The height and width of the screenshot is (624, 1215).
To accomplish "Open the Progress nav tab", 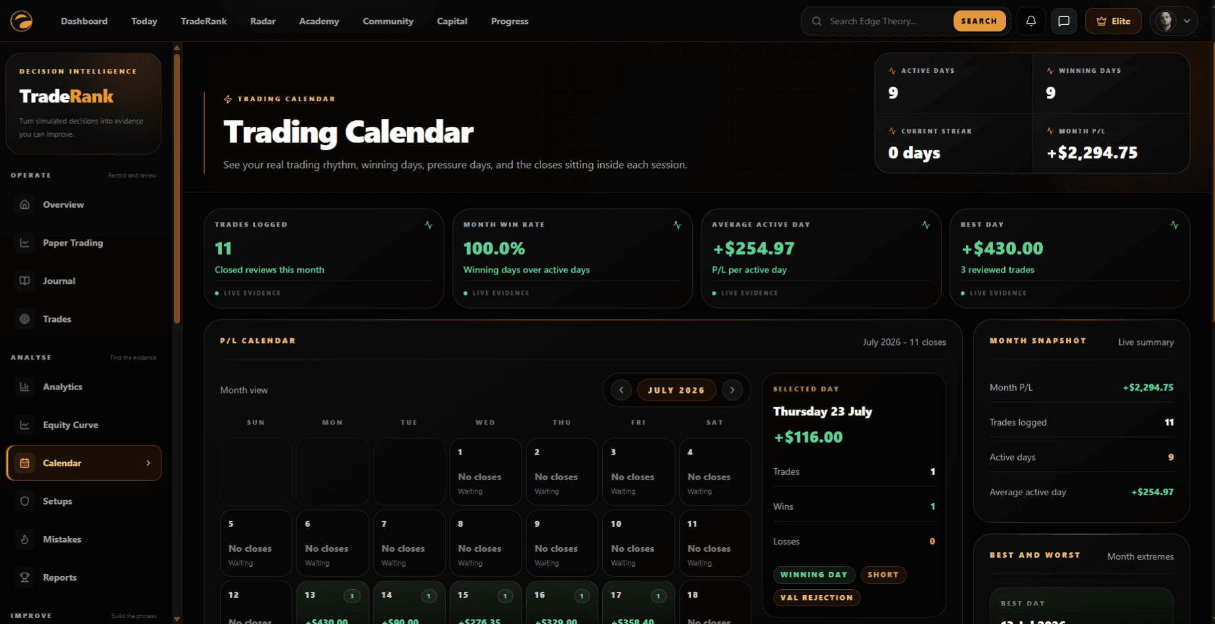I will point(510,21).
